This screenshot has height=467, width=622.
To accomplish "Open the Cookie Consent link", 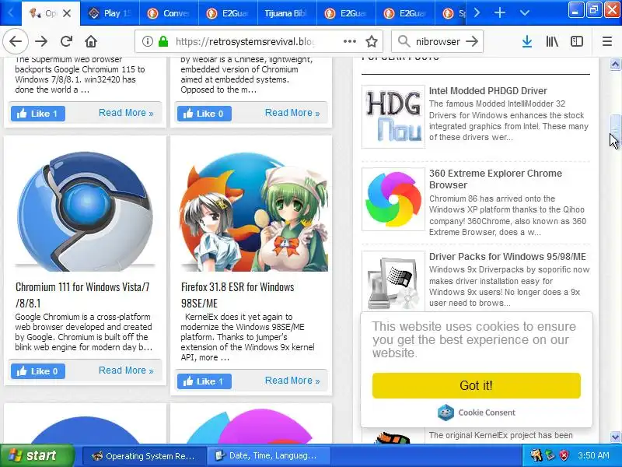I will coord(476,413).
